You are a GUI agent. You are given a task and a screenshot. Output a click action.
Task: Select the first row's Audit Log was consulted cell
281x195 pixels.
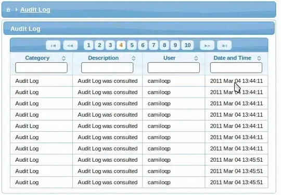click(x=108, y=81)
